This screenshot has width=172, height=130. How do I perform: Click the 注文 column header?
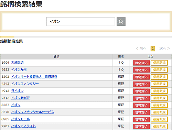150,57
